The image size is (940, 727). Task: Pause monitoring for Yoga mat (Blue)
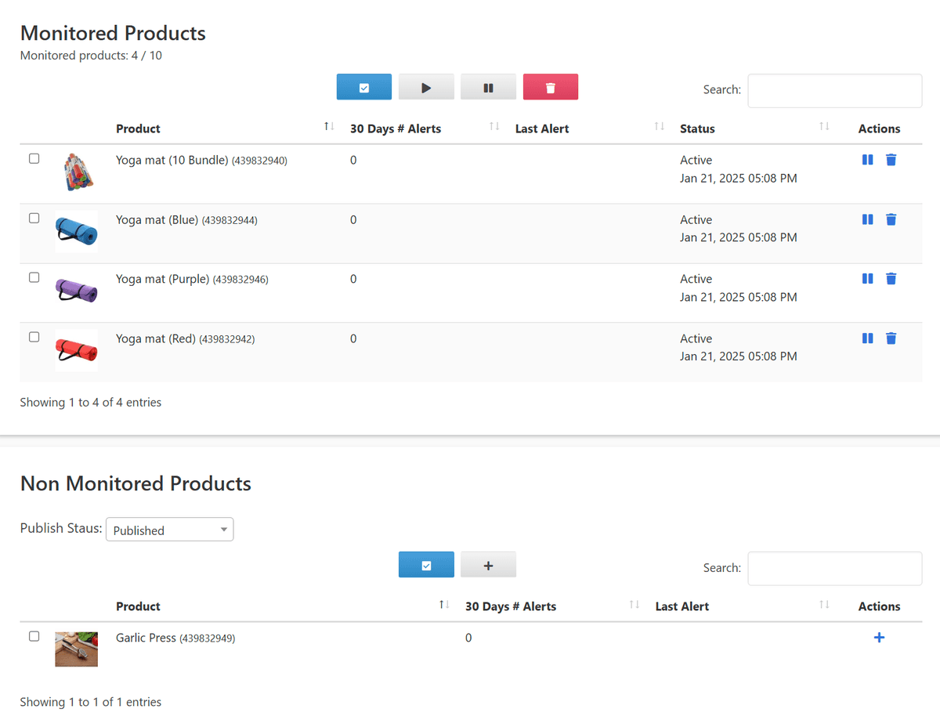867,219
